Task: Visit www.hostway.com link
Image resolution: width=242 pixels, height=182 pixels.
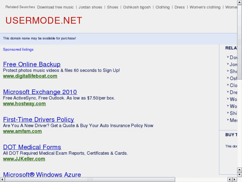Action: (x=24, y=104)
